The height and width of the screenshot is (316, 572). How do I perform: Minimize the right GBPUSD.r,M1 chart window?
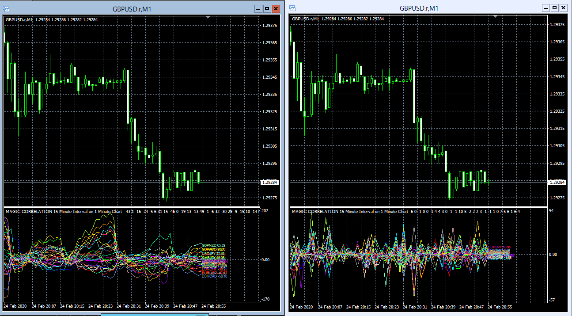546,8
